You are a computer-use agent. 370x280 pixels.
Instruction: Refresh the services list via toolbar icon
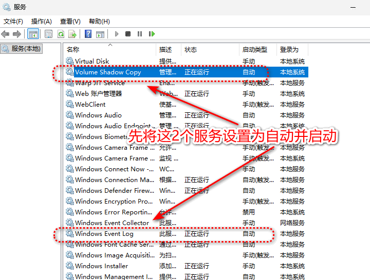point(61,34)
